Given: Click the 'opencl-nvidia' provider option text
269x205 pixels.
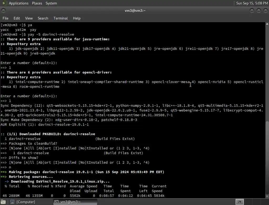Looking at the screenshot, I should click(x=212, y=82).
